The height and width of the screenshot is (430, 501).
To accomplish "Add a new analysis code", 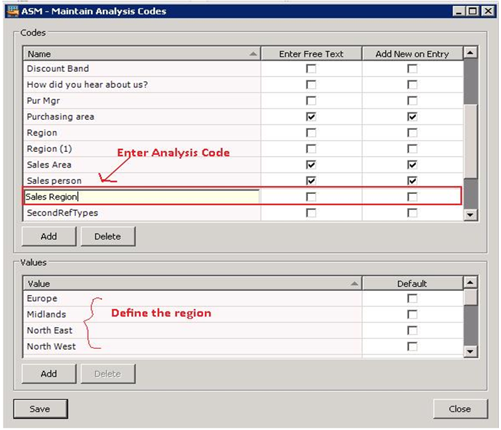I will coord(49,236).
